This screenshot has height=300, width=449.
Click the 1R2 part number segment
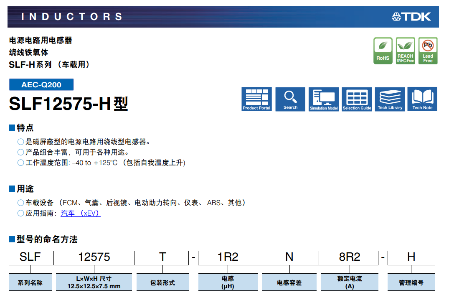click(228, 257)
